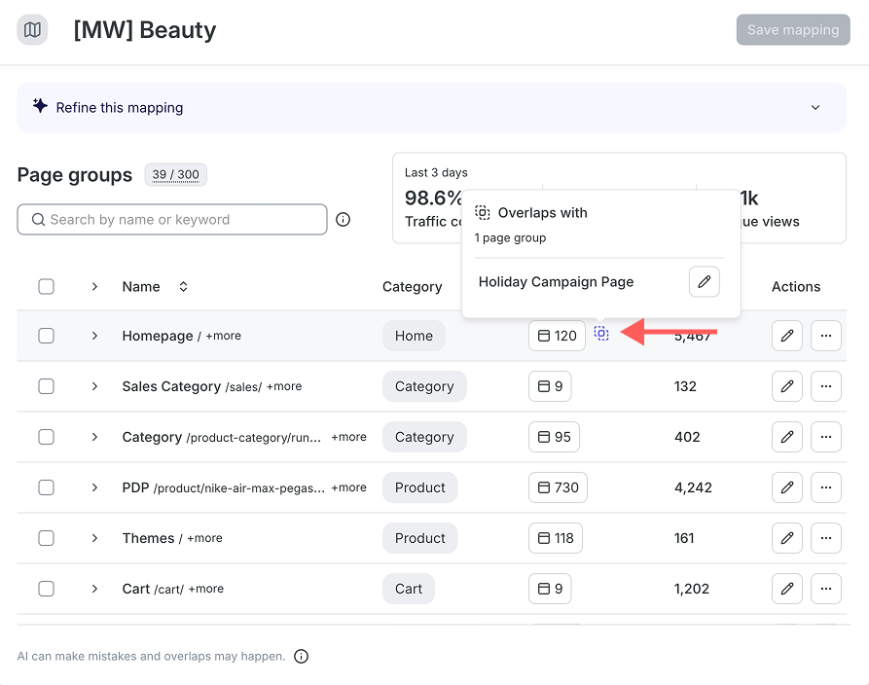Select the Cart row checkbox
Screen dimensions: 869x685
46,589
